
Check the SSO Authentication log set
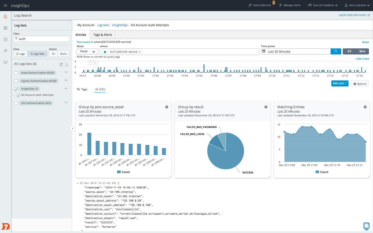pyautogui.click(x=16, y=103)
